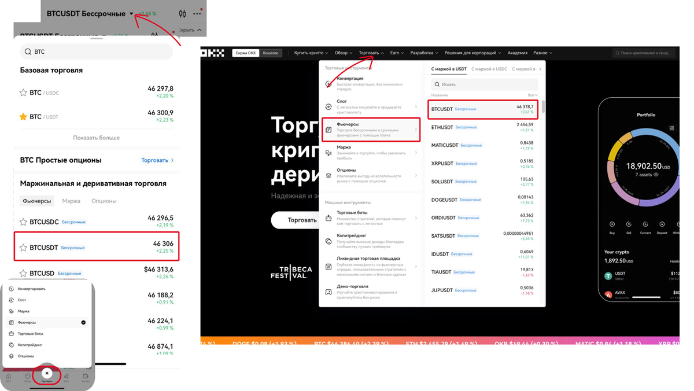The image size is (694, 391).
Task: Tap the Опционы icon in the mobile popup
Action: (12, 356)
